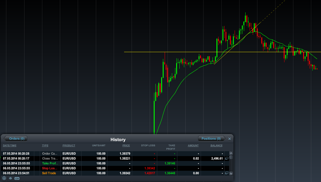This screenshot has width=321, height=182.
Task: Click the UNITS/AMT column header
Action: [x=99, y=145]
